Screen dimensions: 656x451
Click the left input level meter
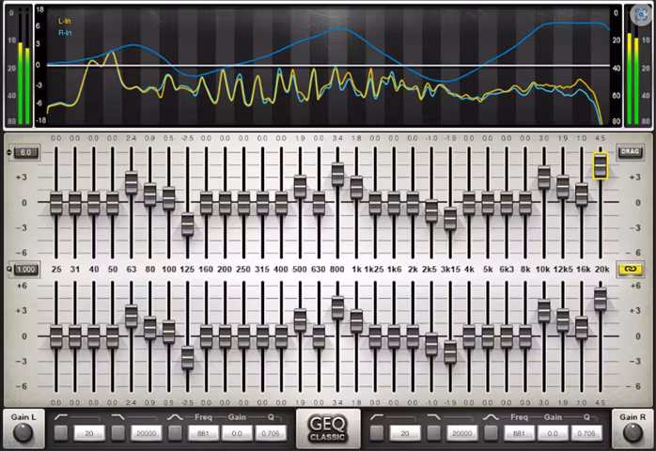(x=24, y=67)
